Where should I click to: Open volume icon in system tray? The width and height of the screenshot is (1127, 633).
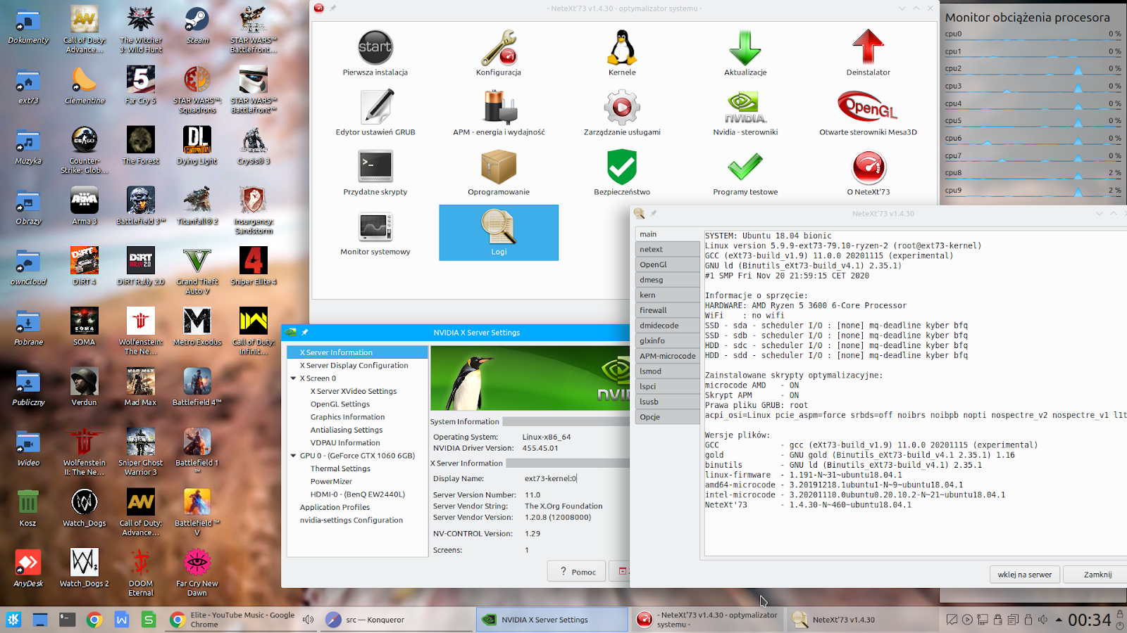pos(1042,620)
